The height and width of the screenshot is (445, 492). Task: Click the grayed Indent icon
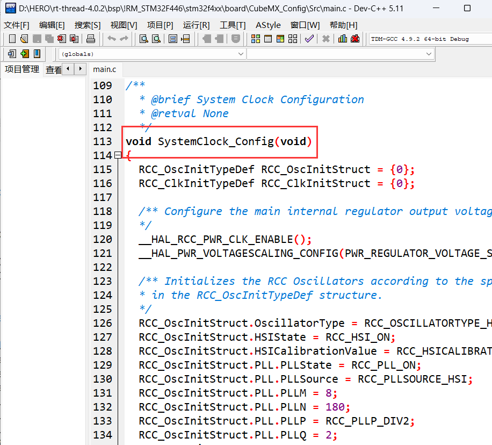(206, 39)
